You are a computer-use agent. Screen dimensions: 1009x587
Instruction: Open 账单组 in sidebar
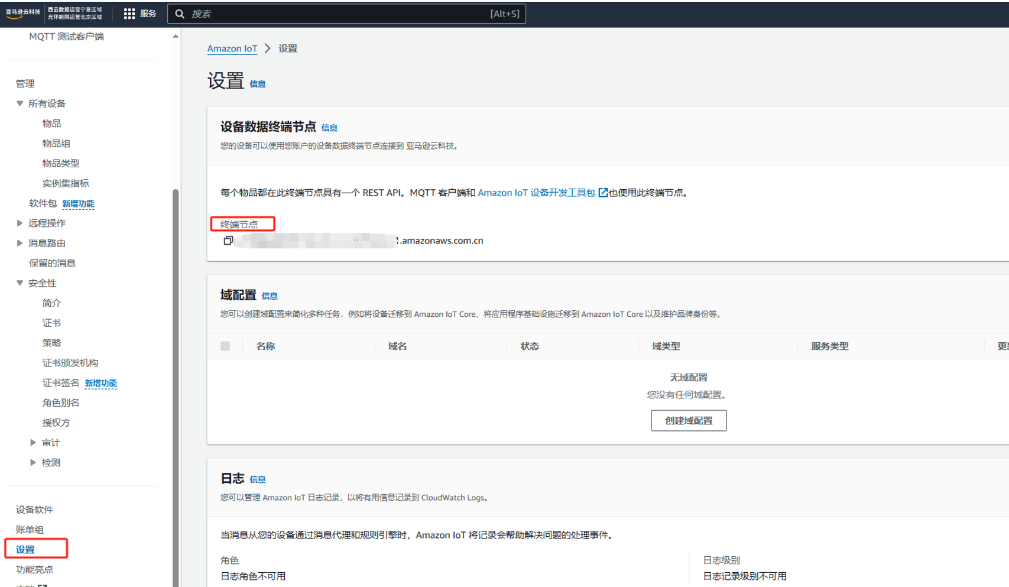(x=30, y=530)
